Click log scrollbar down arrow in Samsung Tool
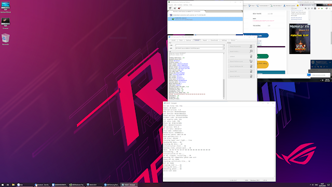The width and height of the screenshot is (332, 187). 224,99
